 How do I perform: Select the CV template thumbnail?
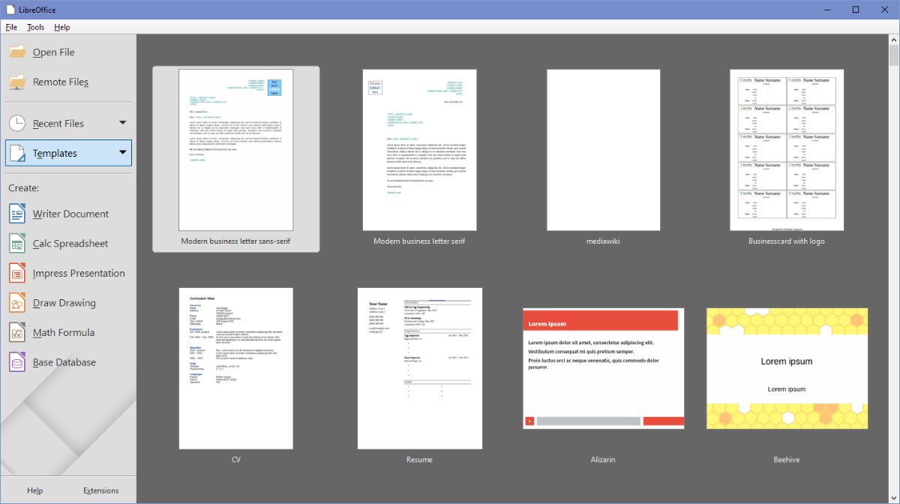coord(236,368)
